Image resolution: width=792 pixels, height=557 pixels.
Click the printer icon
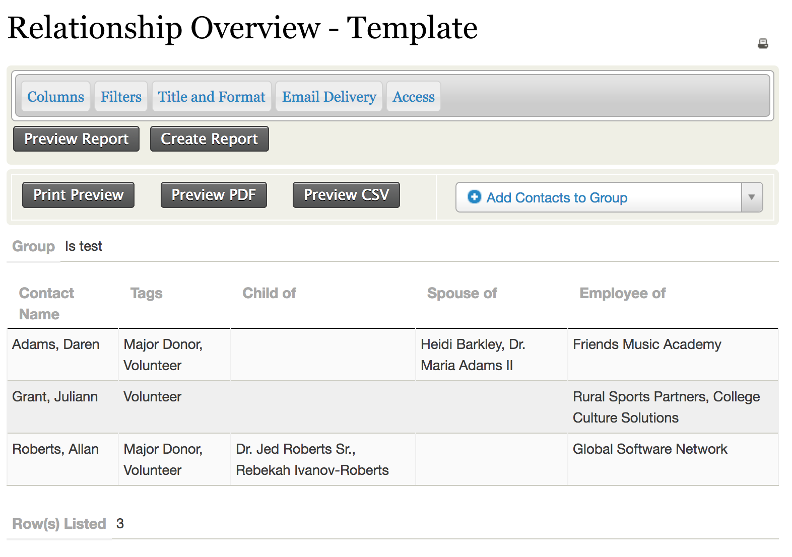763,44
